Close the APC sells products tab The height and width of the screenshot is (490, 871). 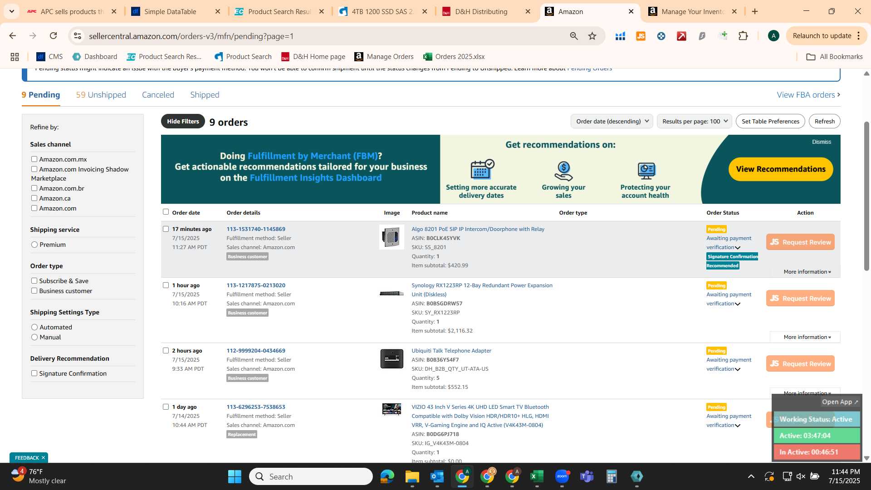(114, 11)
